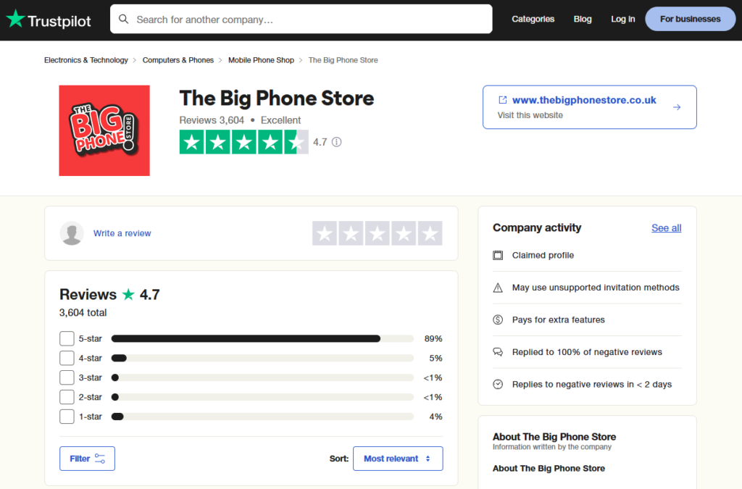
Task: Open www.thebigphonestore.co.uk link
Action: pyautogui.click(x=584, y=100)
